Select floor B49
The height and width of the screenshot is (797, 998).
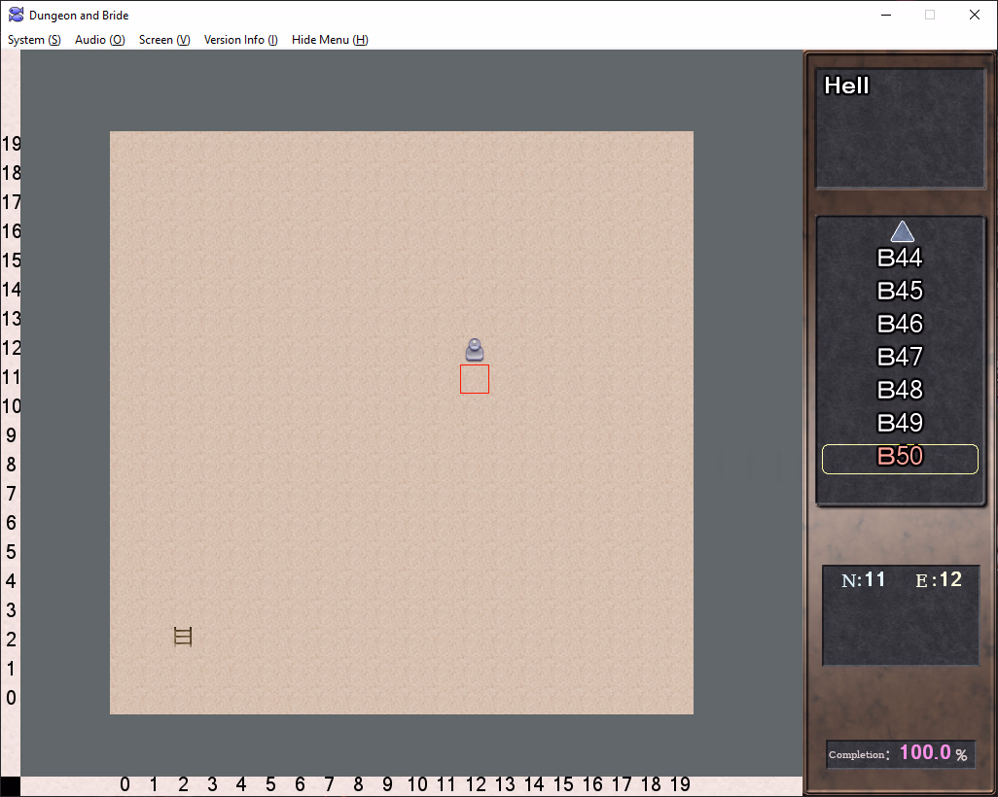900,423
